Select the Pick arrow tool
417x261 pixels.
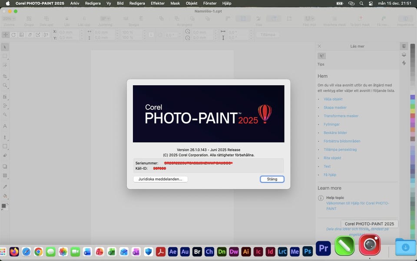[x=5, y=47]
